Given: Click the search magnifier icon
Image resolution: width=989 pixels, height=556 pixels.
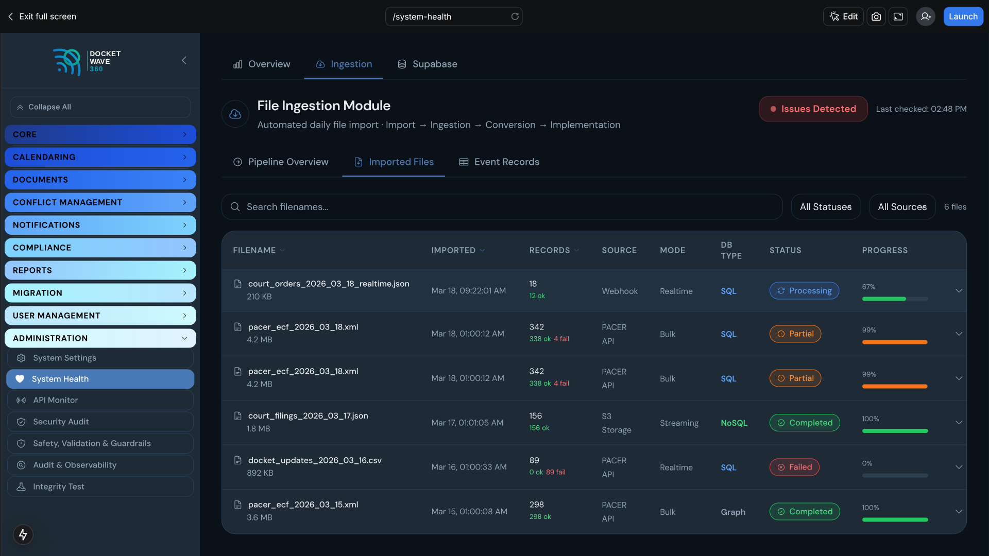Looking at the screenshot, I should tap(235, 206).
